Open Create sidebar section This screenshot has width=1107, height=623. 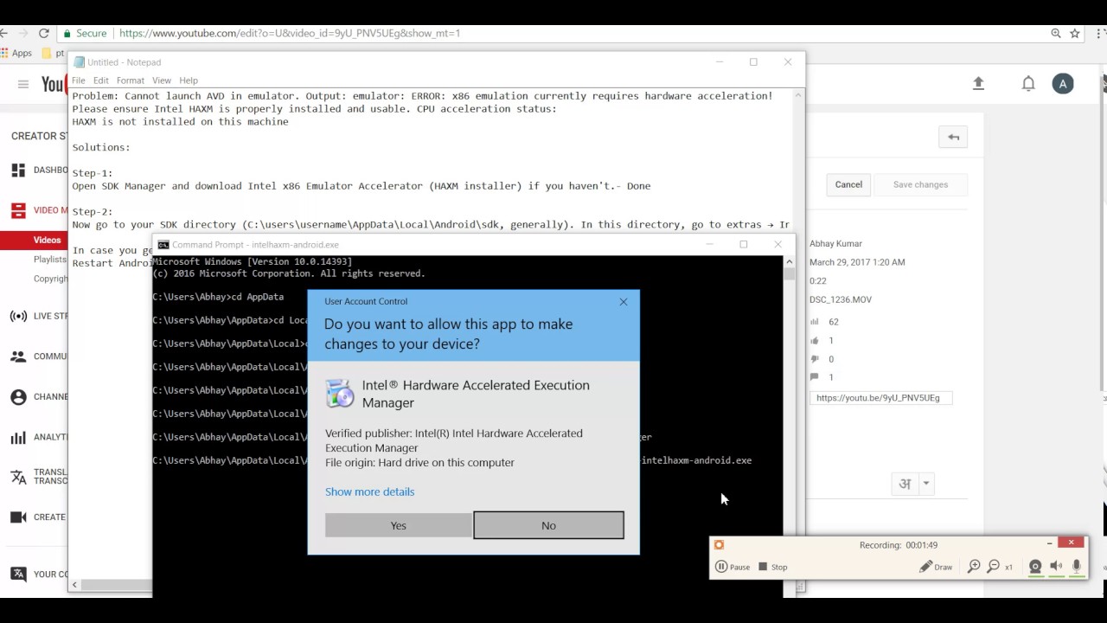pyautogui.click(x=40, y=517)
